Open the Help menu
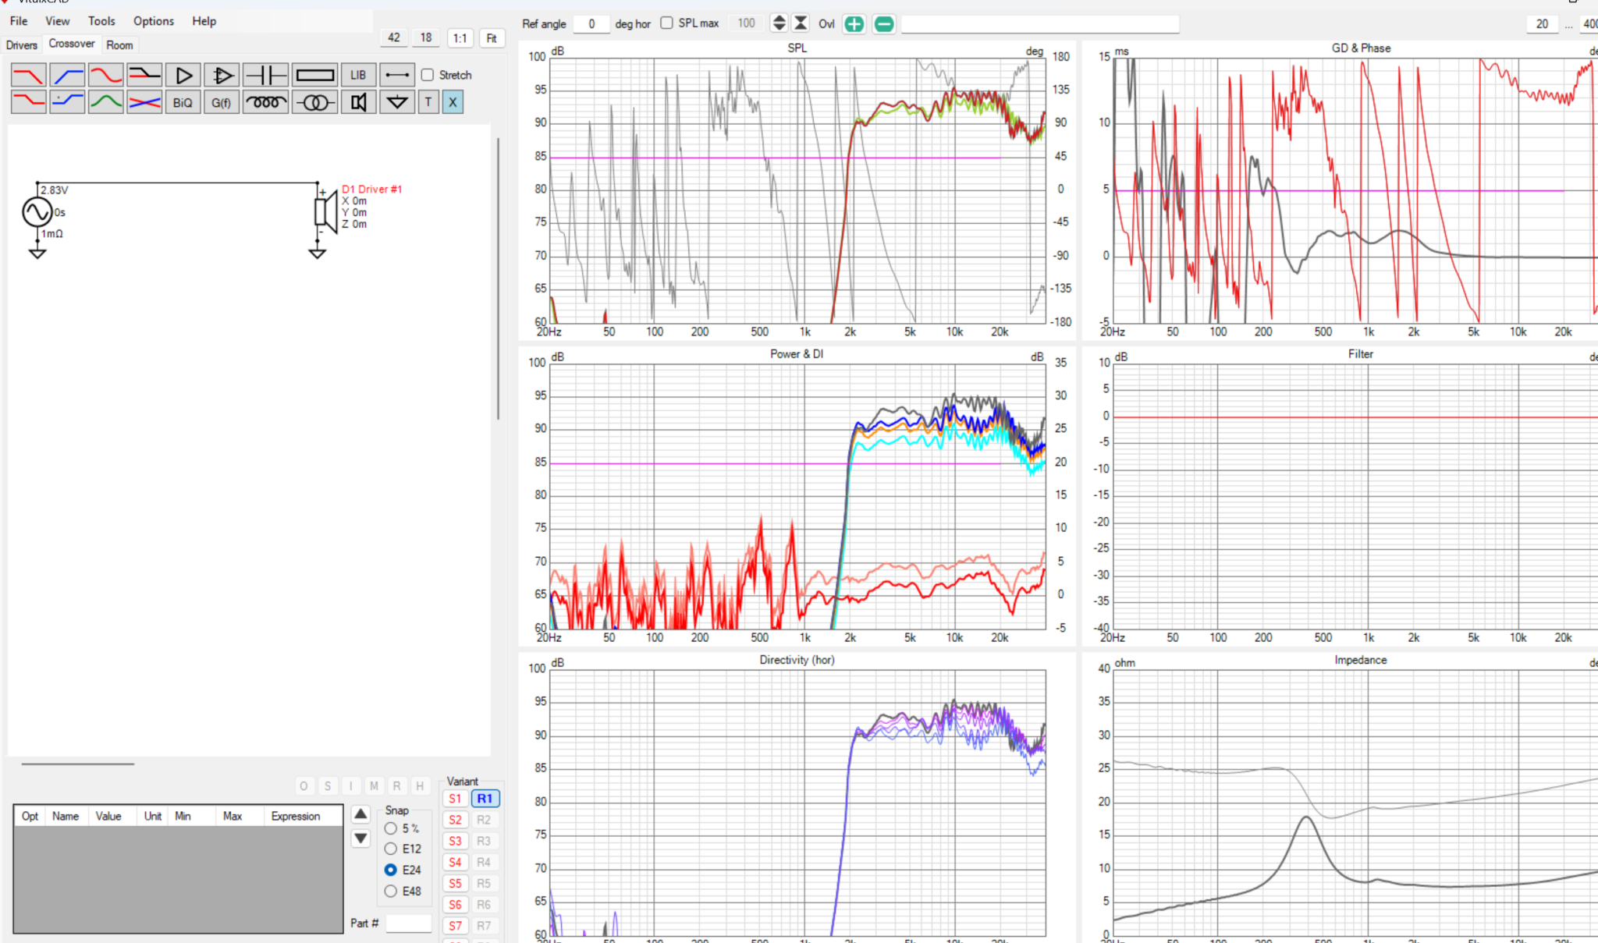 [x=204, y=21]
